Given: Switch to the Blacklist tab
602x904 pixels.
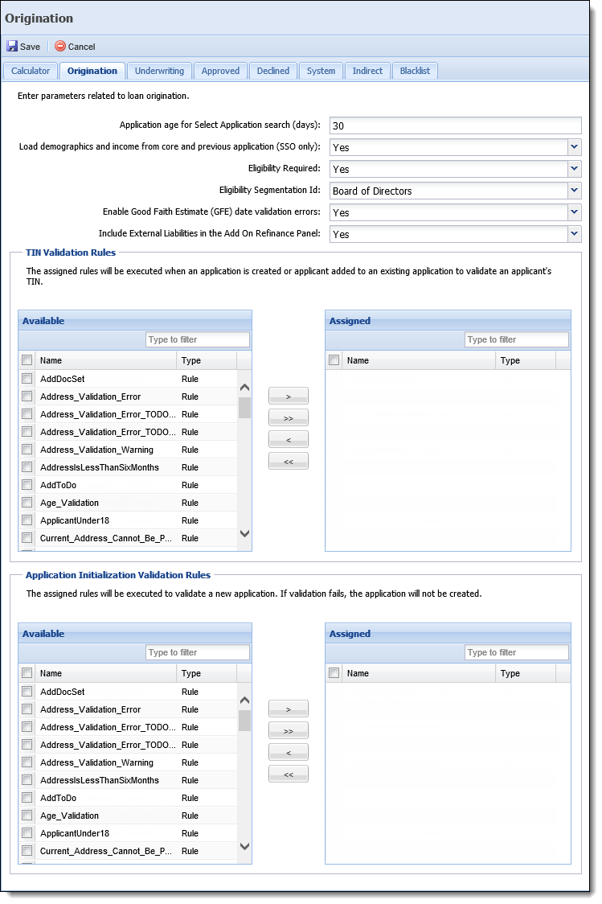Looking at the screenshot, I should click(415, 71).
